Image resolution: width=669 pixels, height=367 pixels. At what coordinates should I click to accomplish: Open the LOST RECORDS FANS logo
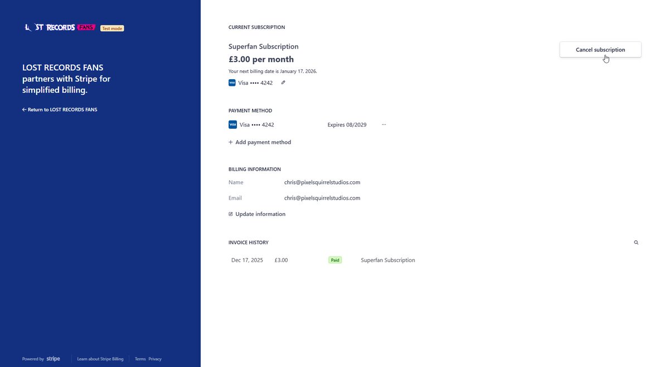(x=60, y=27)
